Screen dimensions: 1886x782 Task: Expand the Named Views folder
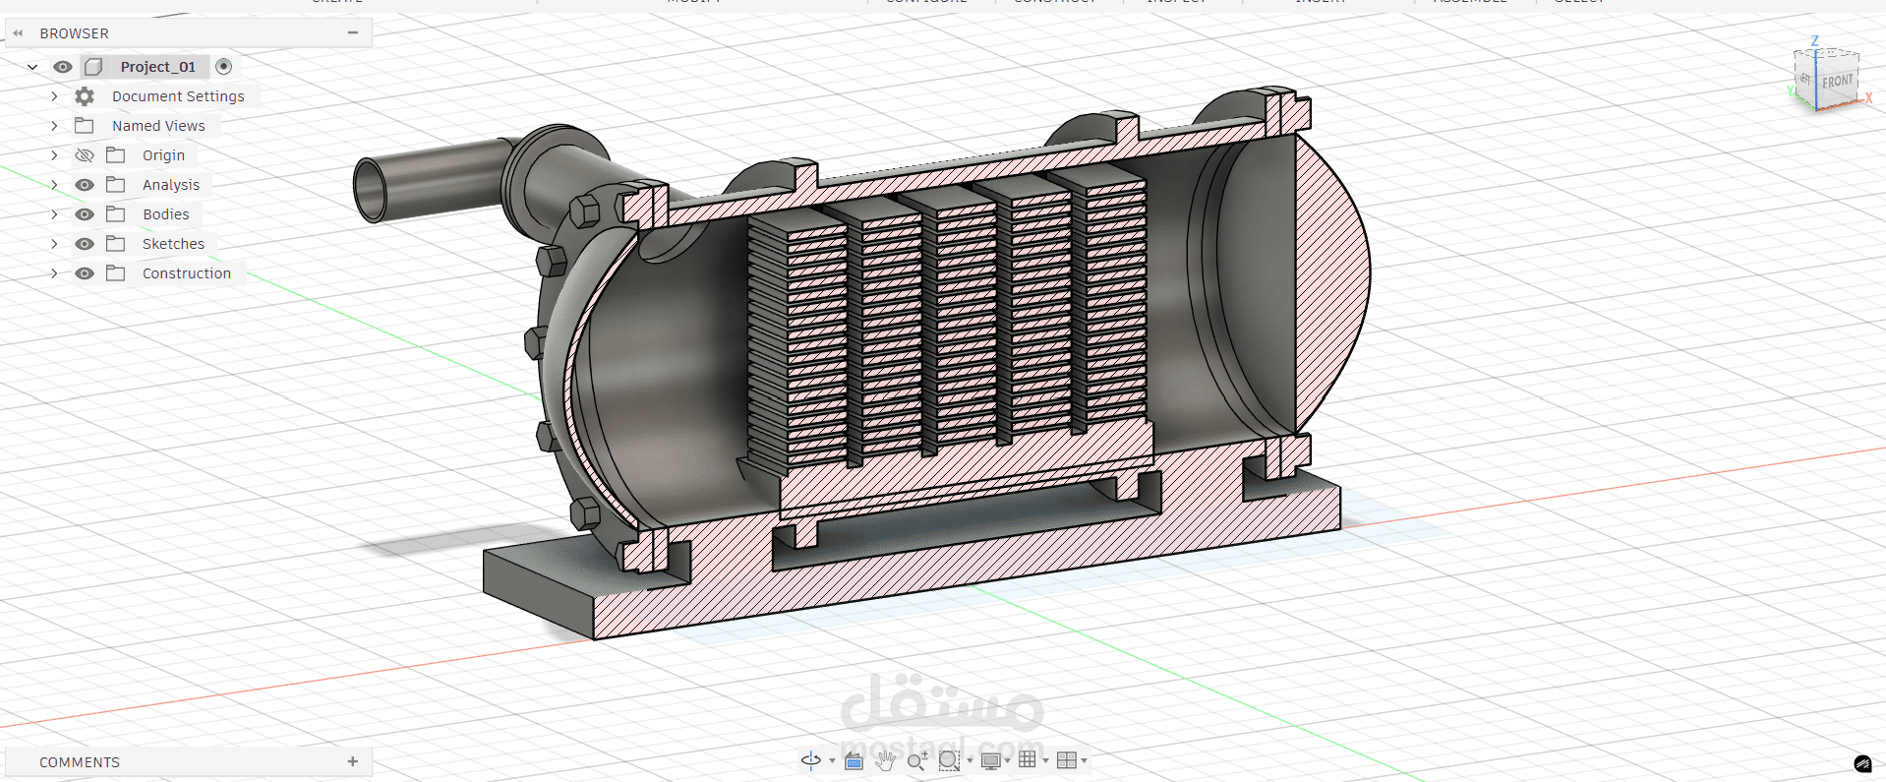click(54, 126)
